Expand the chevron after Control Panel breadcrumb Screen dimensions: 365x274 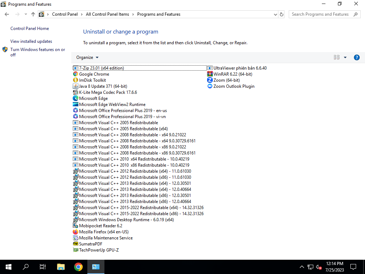82,14
